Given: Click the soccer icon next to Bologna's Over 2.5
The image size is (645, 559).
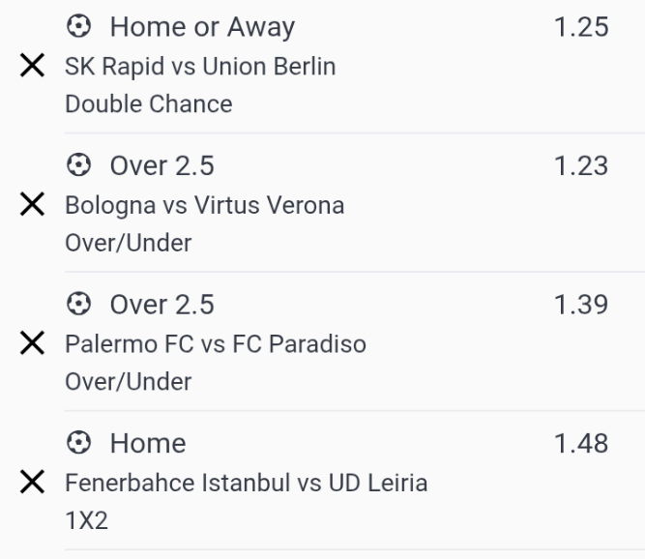Looking at the screenshot, I should click(78, 165).
